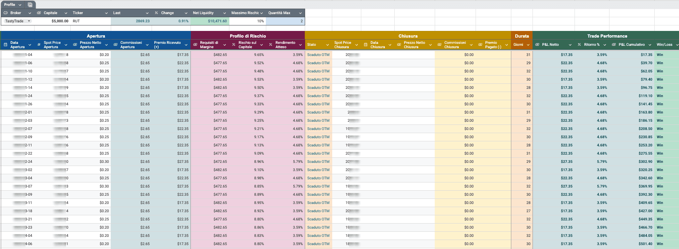679x249 pixels.
Task: Click the table view icon beside Profile
Action: [30, 5]
